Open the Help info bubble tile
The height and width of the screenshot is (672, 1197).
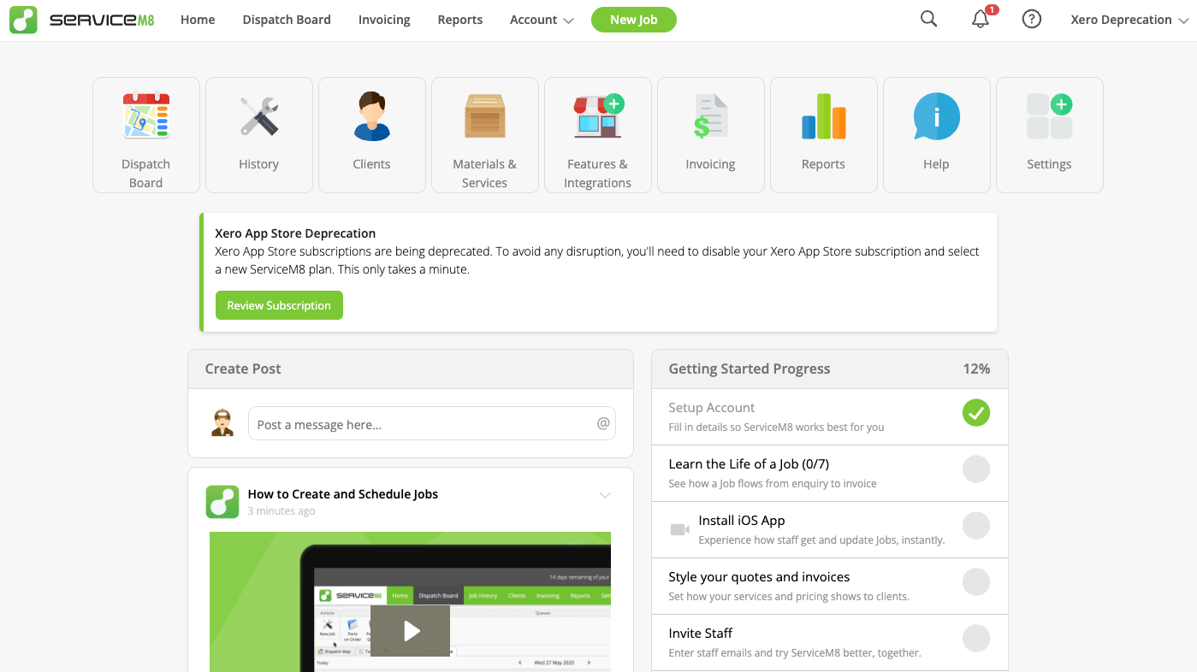click(937, 135)
